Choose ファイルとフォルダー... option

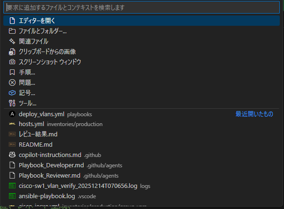(42, 31)
